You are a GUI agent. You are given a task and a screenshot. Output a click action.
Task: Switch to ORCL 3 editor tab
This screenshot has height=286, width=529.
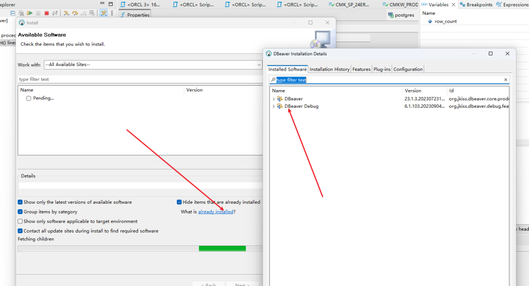tap(141, 5)
